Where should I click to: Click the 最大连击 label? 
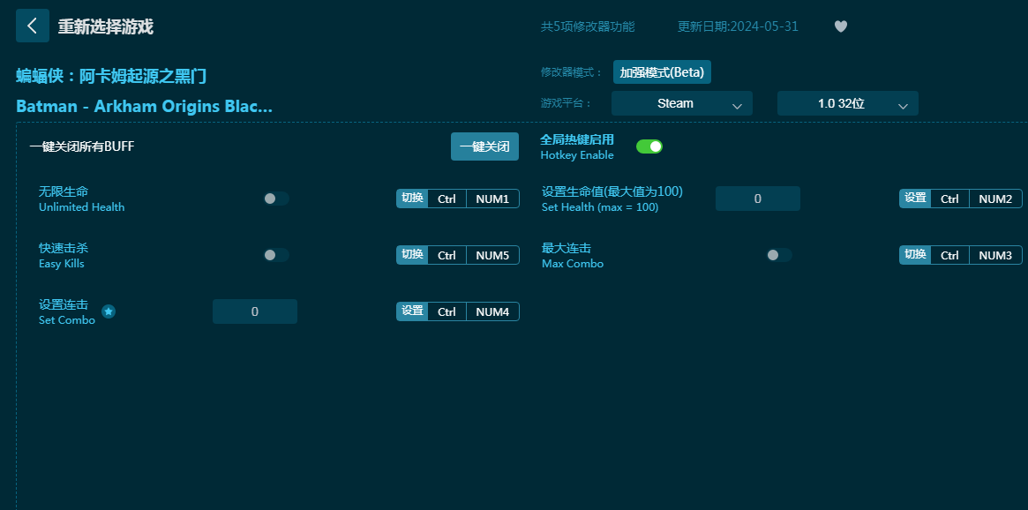coord(567,248)
